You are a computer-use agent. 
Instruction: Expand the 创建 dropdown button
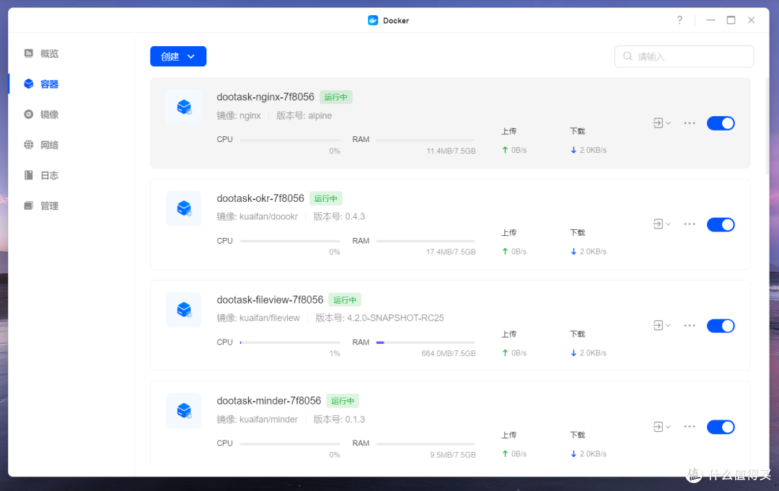[178, 56]
